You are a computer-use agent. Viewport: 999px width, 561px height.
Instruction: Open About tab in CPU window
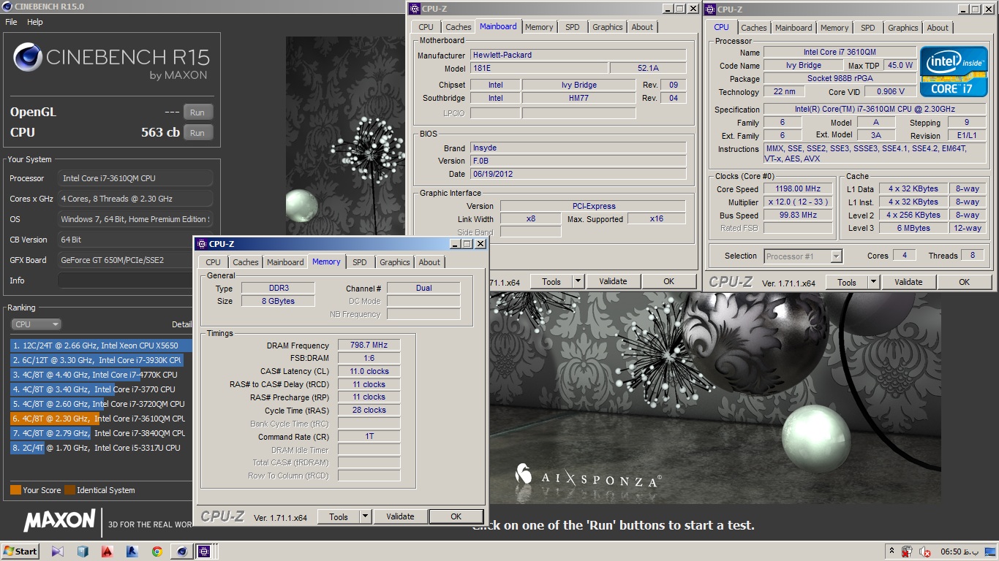[x=938, y=28]
